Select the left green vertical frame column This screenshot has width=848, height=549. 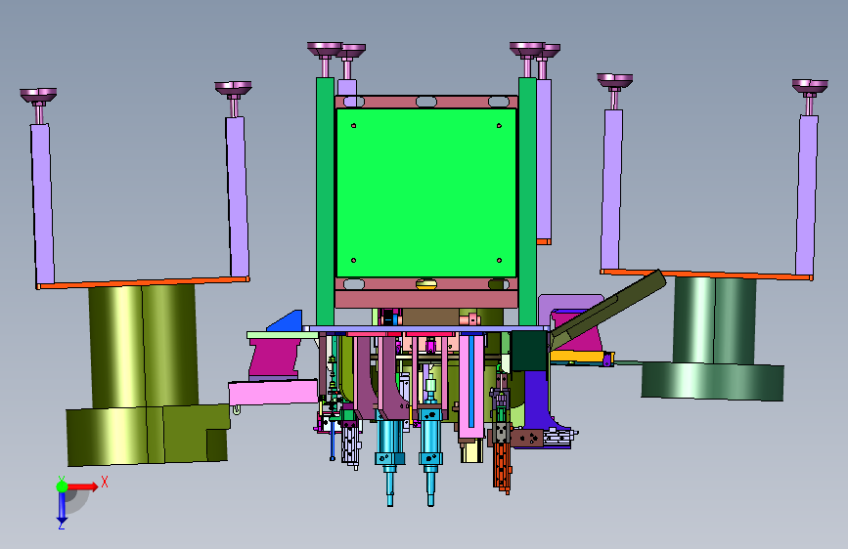point(325,201)
